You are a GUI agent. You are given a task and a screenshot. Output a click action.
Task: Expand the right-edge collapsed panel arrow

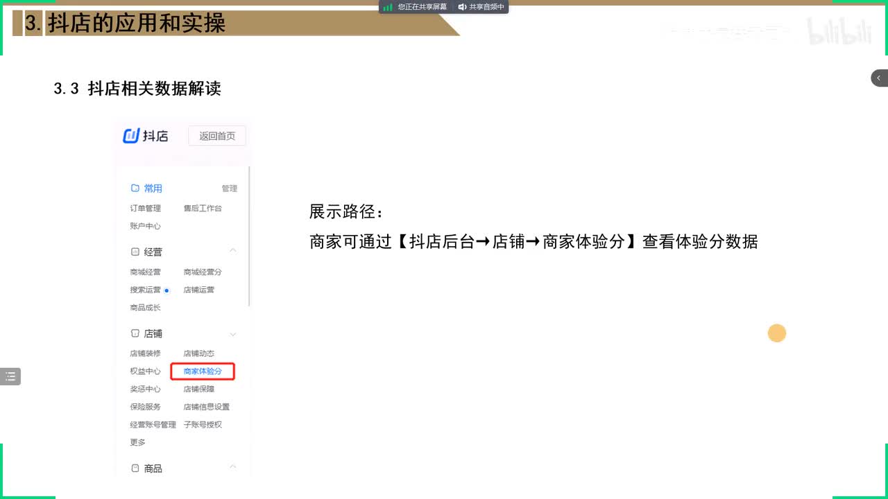(879, 78)
